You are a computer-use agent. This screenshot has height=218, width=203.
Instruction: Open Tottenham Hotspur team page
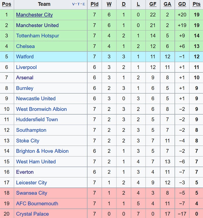(x=37, y=36)
